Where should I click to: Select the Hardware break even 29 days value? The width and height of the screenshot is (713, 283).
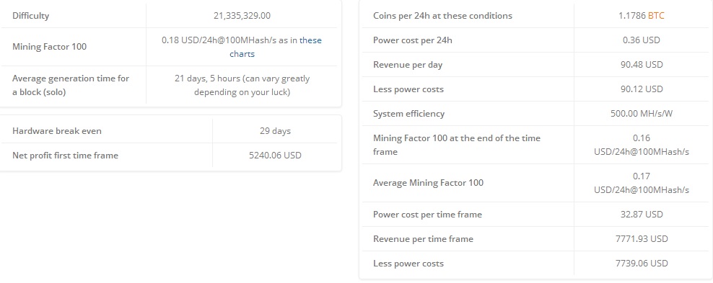[275, 131]
